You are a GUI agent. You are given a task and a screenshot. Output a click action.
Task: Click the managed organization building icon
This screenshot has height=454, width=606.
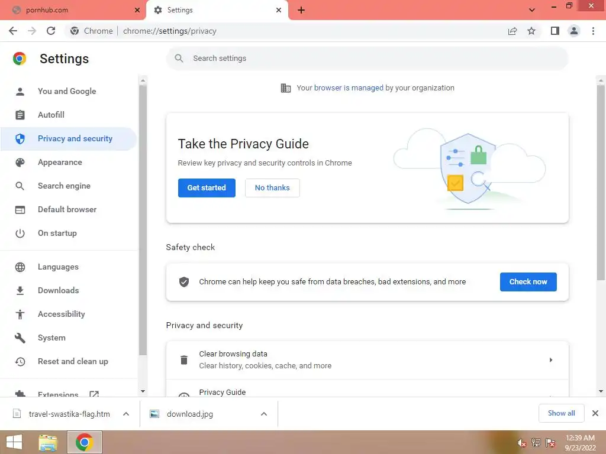(x=286, y=88)
